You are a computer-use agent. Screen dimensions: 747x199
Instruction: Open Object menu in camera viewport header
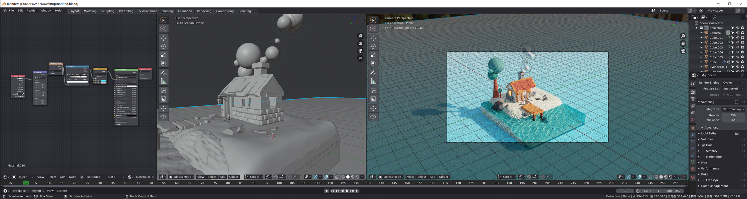pyautogui.click(x=443, y=177)
